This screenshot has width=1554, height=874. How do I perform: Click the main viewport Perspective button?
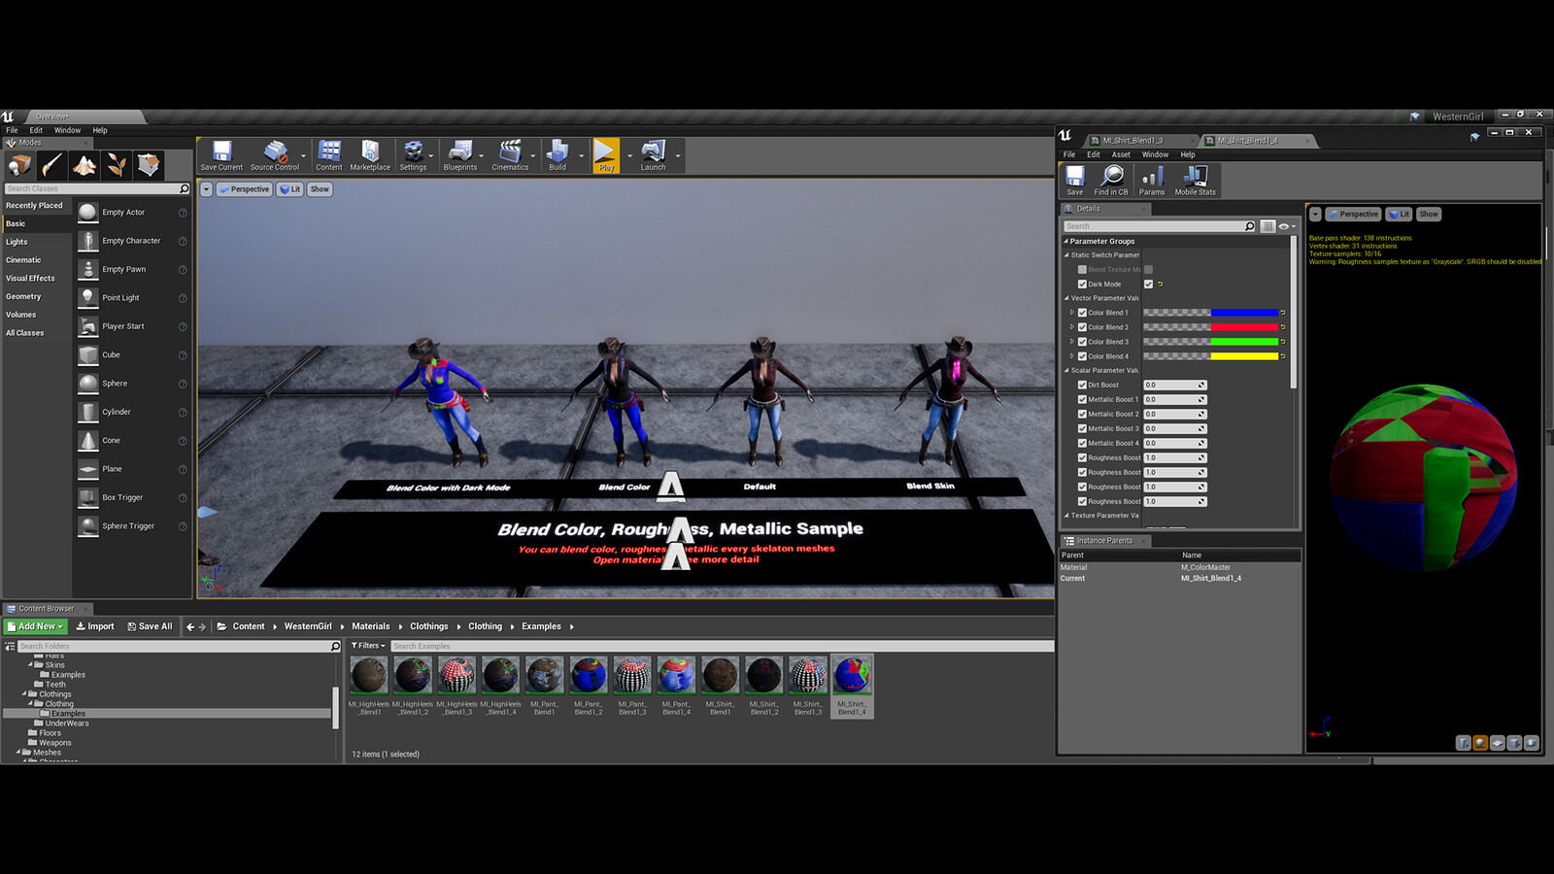[244, 189]
